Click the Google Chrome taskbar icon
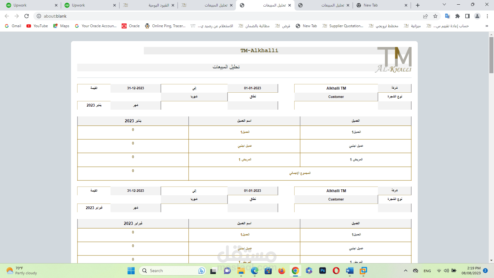Screen dimensions: 494x278 (295, 271)
